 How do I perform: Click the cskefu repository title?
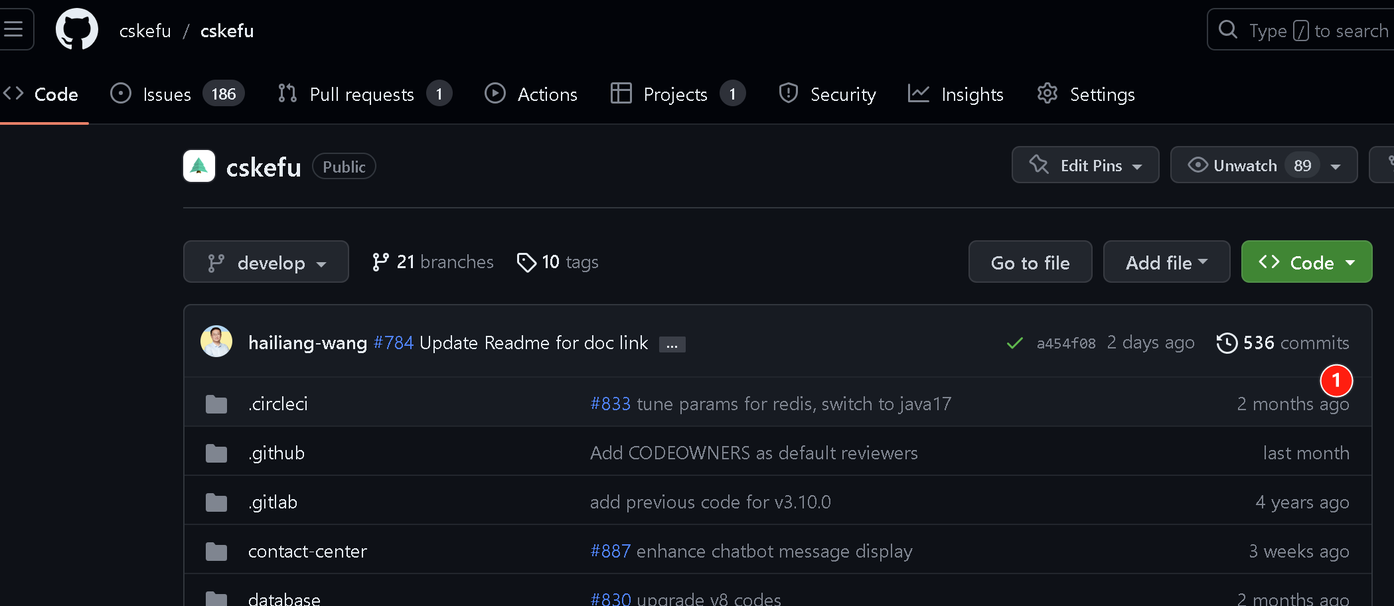(264, 167)
